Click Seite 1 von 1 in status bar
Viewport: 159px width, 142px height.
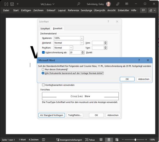coord(8,140)
